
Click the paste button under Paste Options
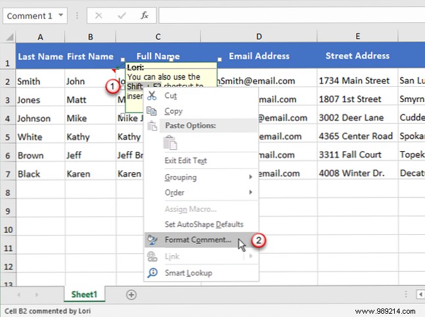pyautogui.click(x=170, y=143)
